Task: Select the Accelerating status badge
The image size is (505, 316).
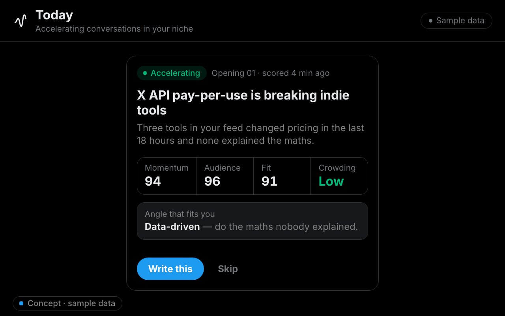Action: pos(172,73)
